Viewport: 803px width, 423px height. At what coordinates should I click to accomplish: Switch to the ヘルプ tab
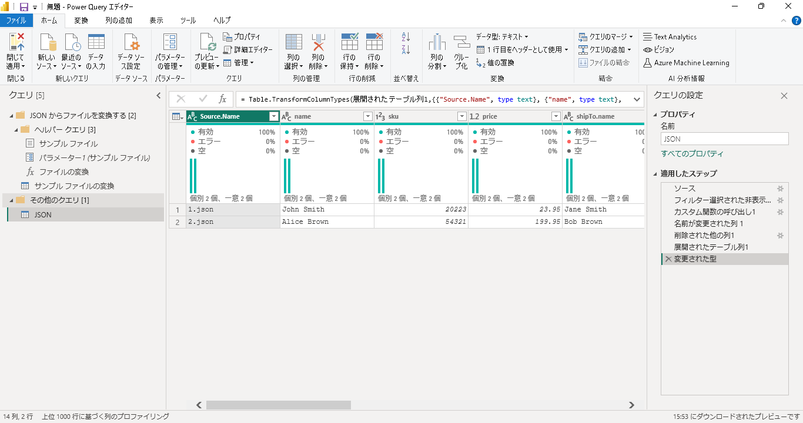click(222, 21)
